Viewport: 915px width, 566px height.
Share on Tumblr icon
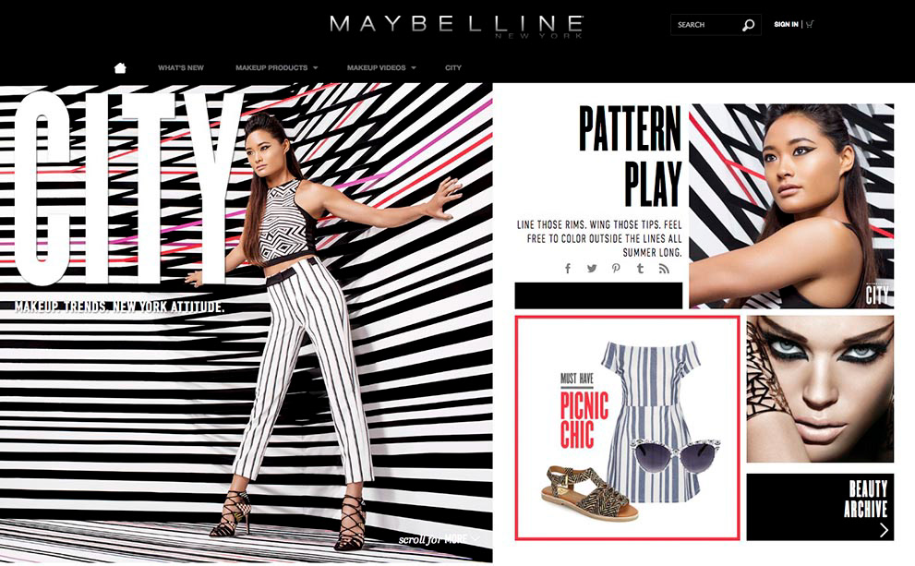coord(640,269)
